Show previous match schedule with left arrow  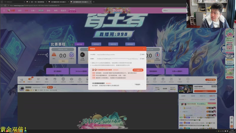[x=47, y=55]
